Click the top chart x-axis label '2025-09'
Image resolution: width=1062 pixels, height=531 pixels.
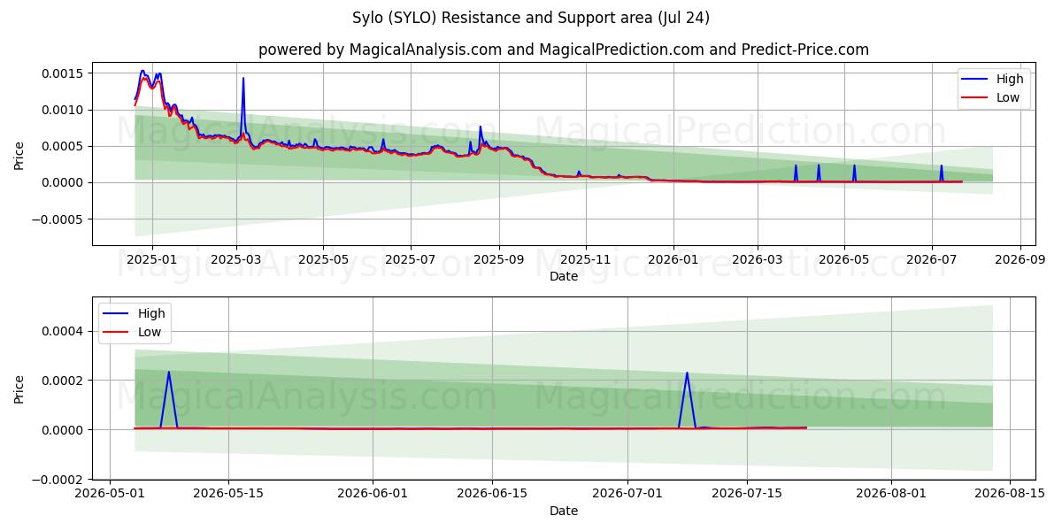499,260
